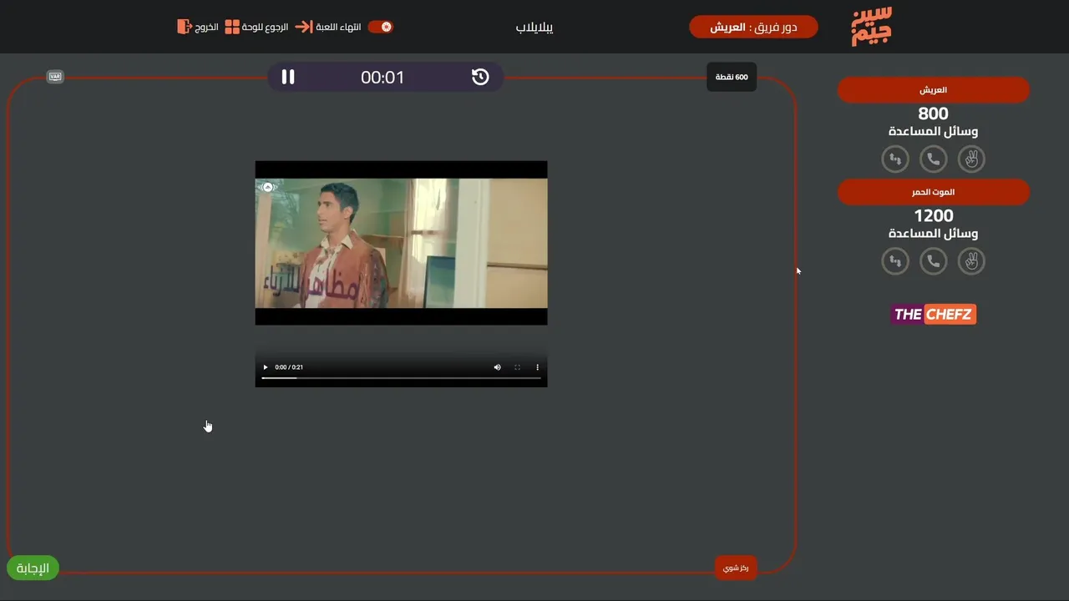Reset the countdown timer with the restart icon
Viewport: 1069px width, 601px height.
tap(480, 77)
